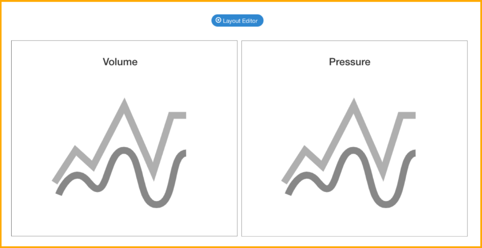Select the Pressure panel title

[350, 62]
